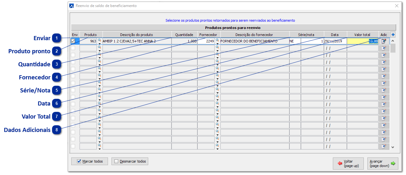Select FORNECEDOR DO BENEFICIAMENTO cell
Viewport: 406px width, 175px height.
click(255, 41)
